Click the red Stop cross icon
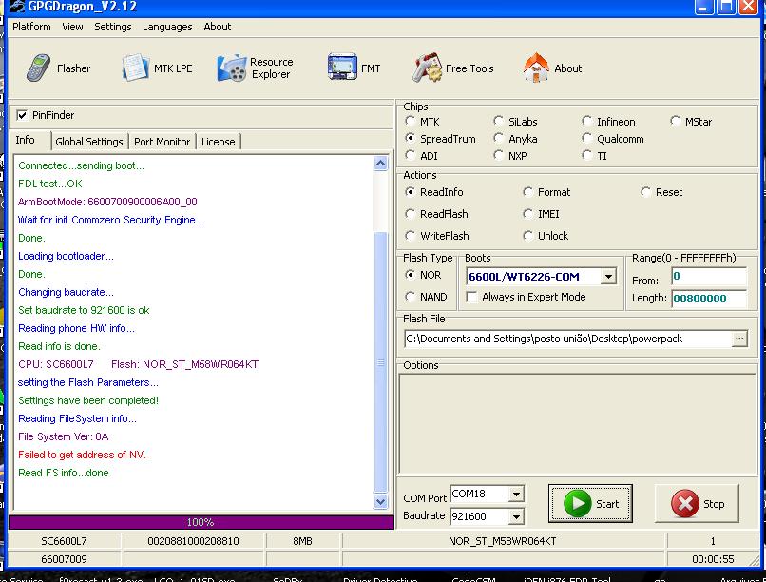766x582 pixels. tap(685, 503)
